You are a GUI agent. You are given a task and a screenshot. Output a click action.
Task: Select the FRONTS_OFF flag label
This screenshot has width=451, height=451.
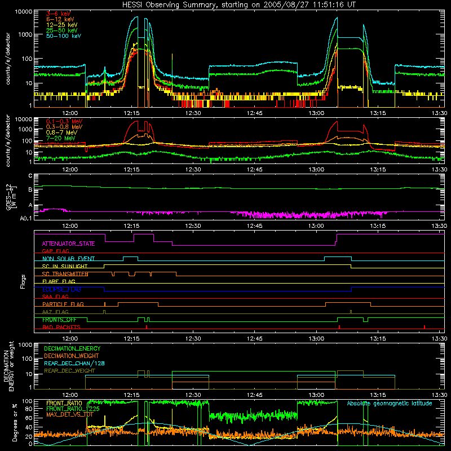point(59,320)
